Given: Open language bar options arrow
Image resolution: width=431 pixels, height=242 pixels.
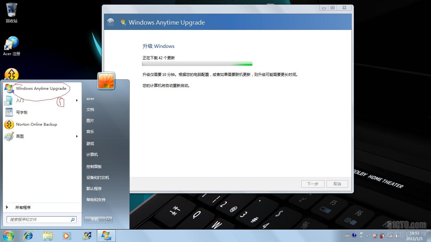Looking at the screenshot, I should coord(361,237).
